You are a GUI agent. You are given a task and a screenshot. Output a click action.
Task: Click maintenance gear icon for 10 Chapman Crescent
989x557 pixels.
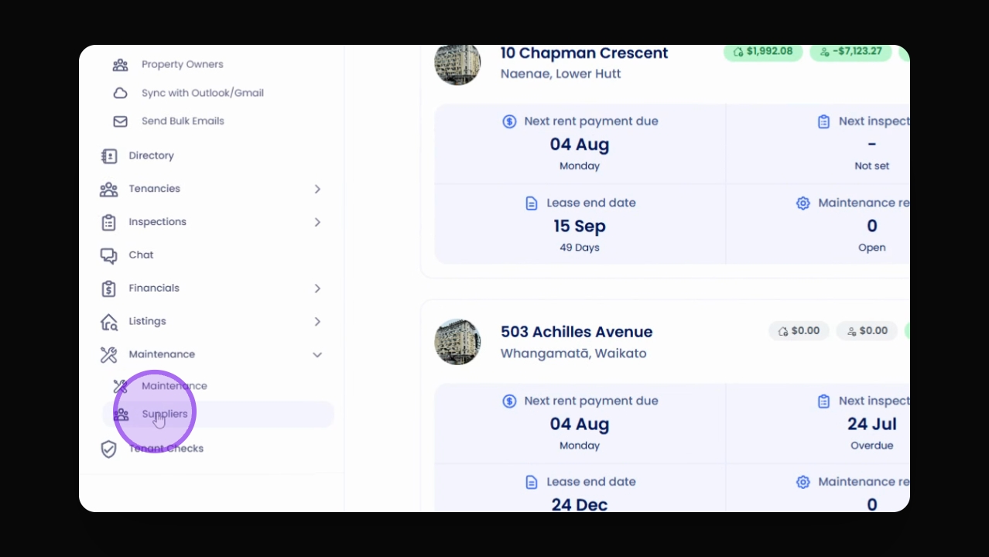click(803, 203)
